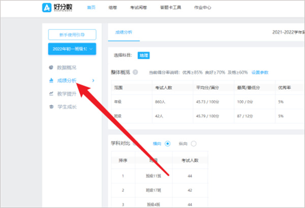Click the 排序 column header
This screenshot has width=305, height=208.
(123, 160)
